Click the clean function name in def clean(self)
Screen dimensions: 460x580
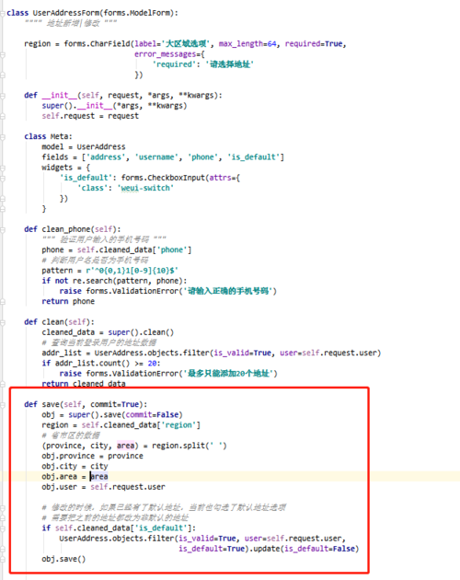[52, 322]
